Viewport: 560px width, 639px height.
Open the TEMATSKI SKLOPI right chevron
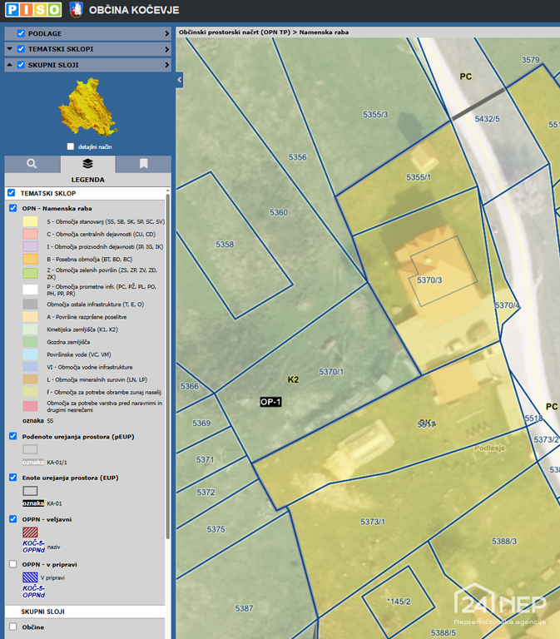[167, 49]
